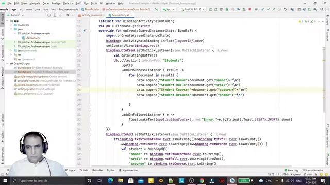Open the Pixel XL API 30 device dropdown

[x=192, y=9]
